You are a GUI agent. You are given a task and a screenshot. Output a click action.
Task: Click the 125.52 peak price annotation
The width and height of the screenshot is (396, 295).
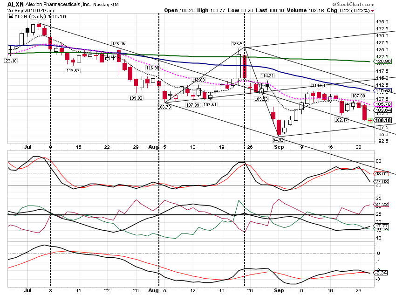coord(239,44)
